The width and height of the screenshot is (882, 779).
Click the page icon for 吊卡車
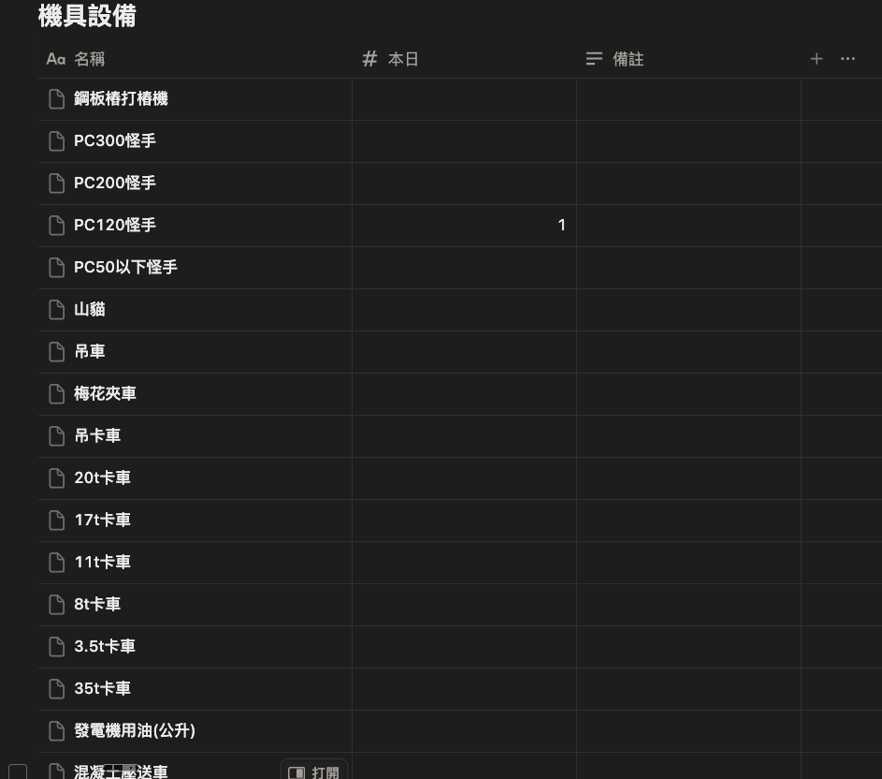(x=57, y=436)
